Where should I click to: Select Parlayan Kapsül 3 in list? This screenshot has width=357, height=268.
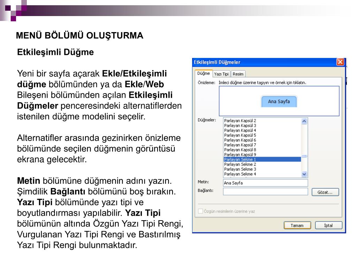coord(262,126)
